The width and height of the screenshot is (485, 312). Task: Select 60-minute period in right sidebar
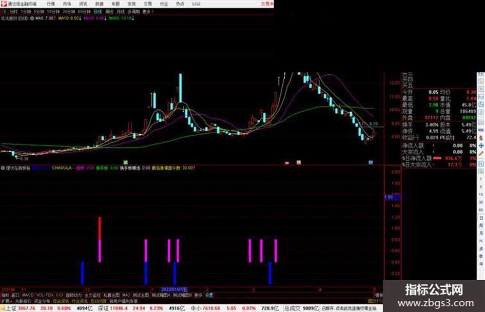click(x=481, y=210)
